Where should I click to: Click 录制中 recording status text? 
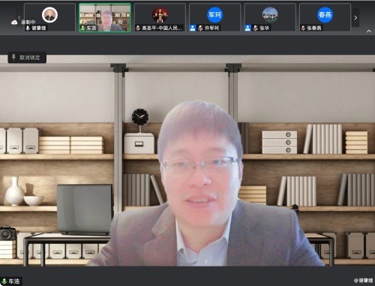tap(28, 23)
